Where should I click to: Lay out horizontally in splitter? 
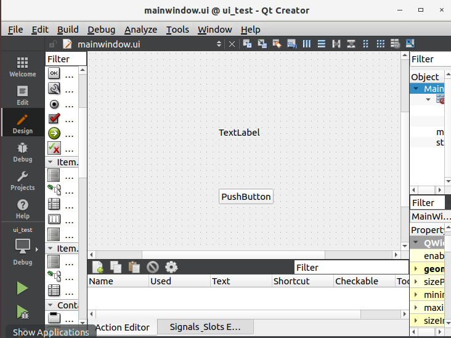coord(336,44)
